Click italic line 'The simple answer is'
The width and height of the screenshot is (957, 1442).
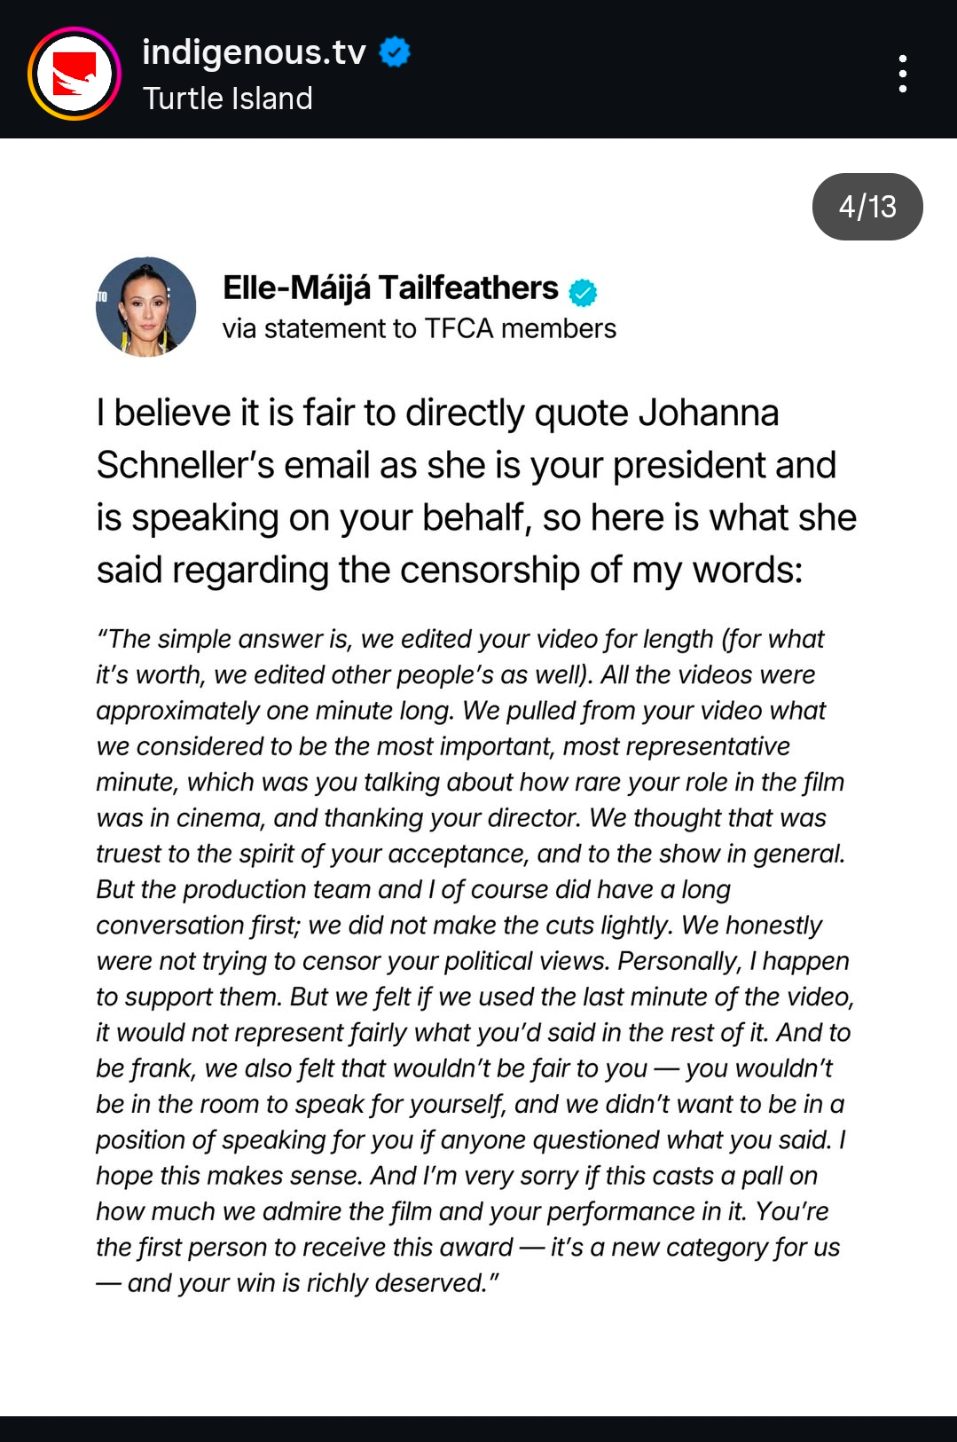pyautogui.click(x=461, y=639)
